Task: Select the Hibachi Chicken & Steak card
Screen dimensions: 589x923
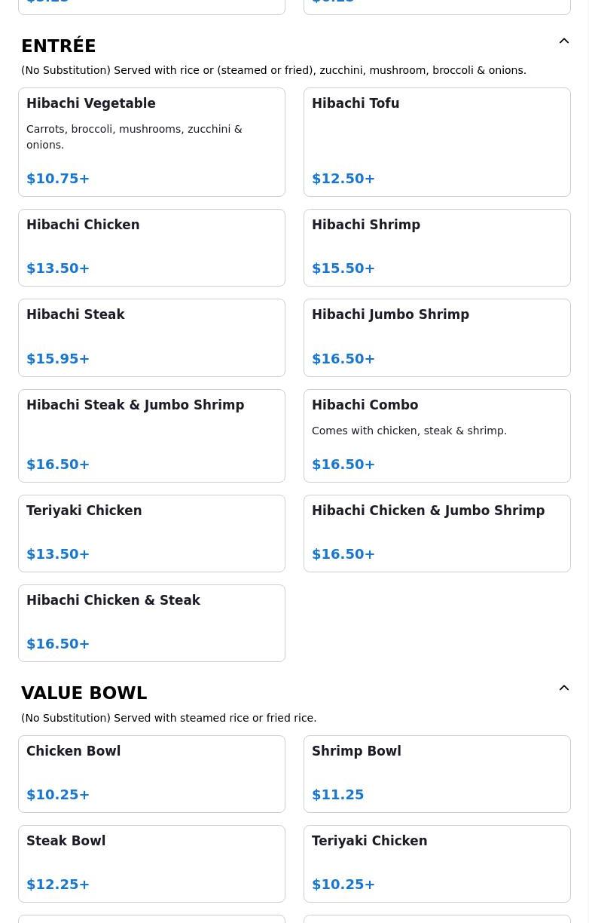Action: [x=151, y=624]
